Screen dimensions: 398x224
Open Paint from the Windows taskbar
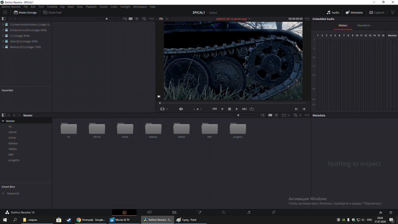pyautogui.click(x=187, y=220)
